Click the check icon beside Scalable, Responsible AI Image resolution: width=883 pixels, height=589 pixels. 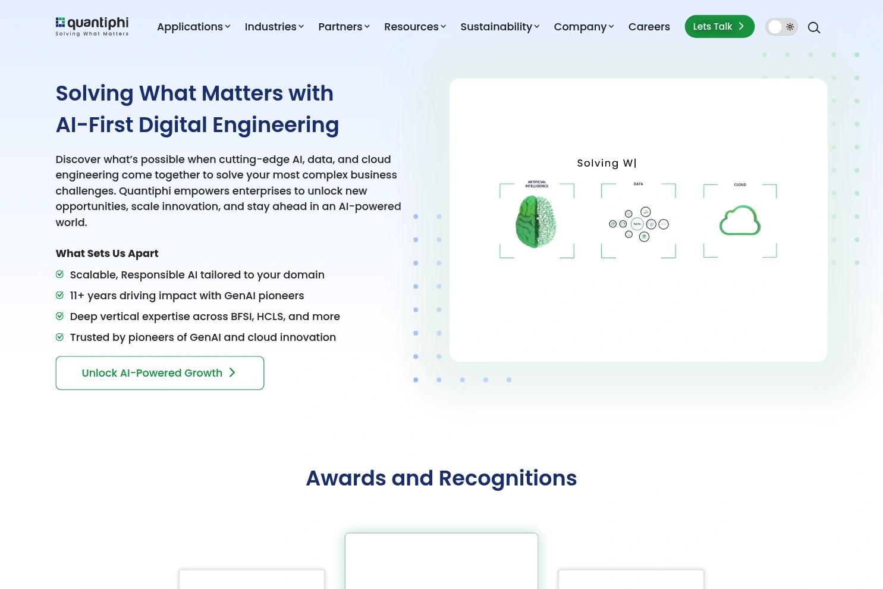[x=59, y=274]
